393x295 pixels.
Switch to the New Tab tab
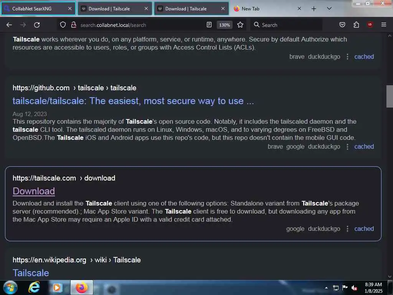268,9
